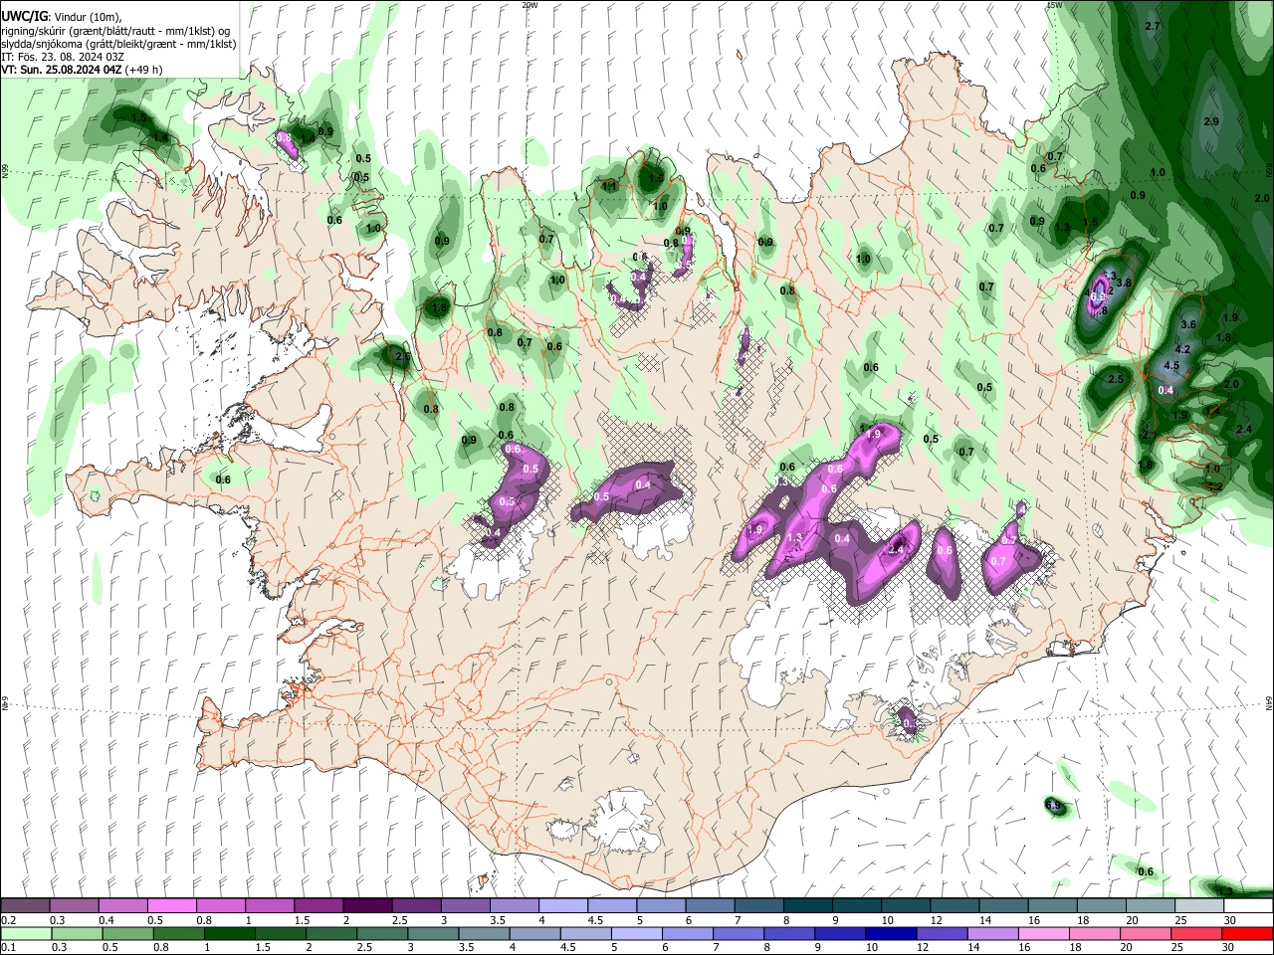Click the UWC/IG title text
Screen dimensions: 1274x955
coord(24,17)
